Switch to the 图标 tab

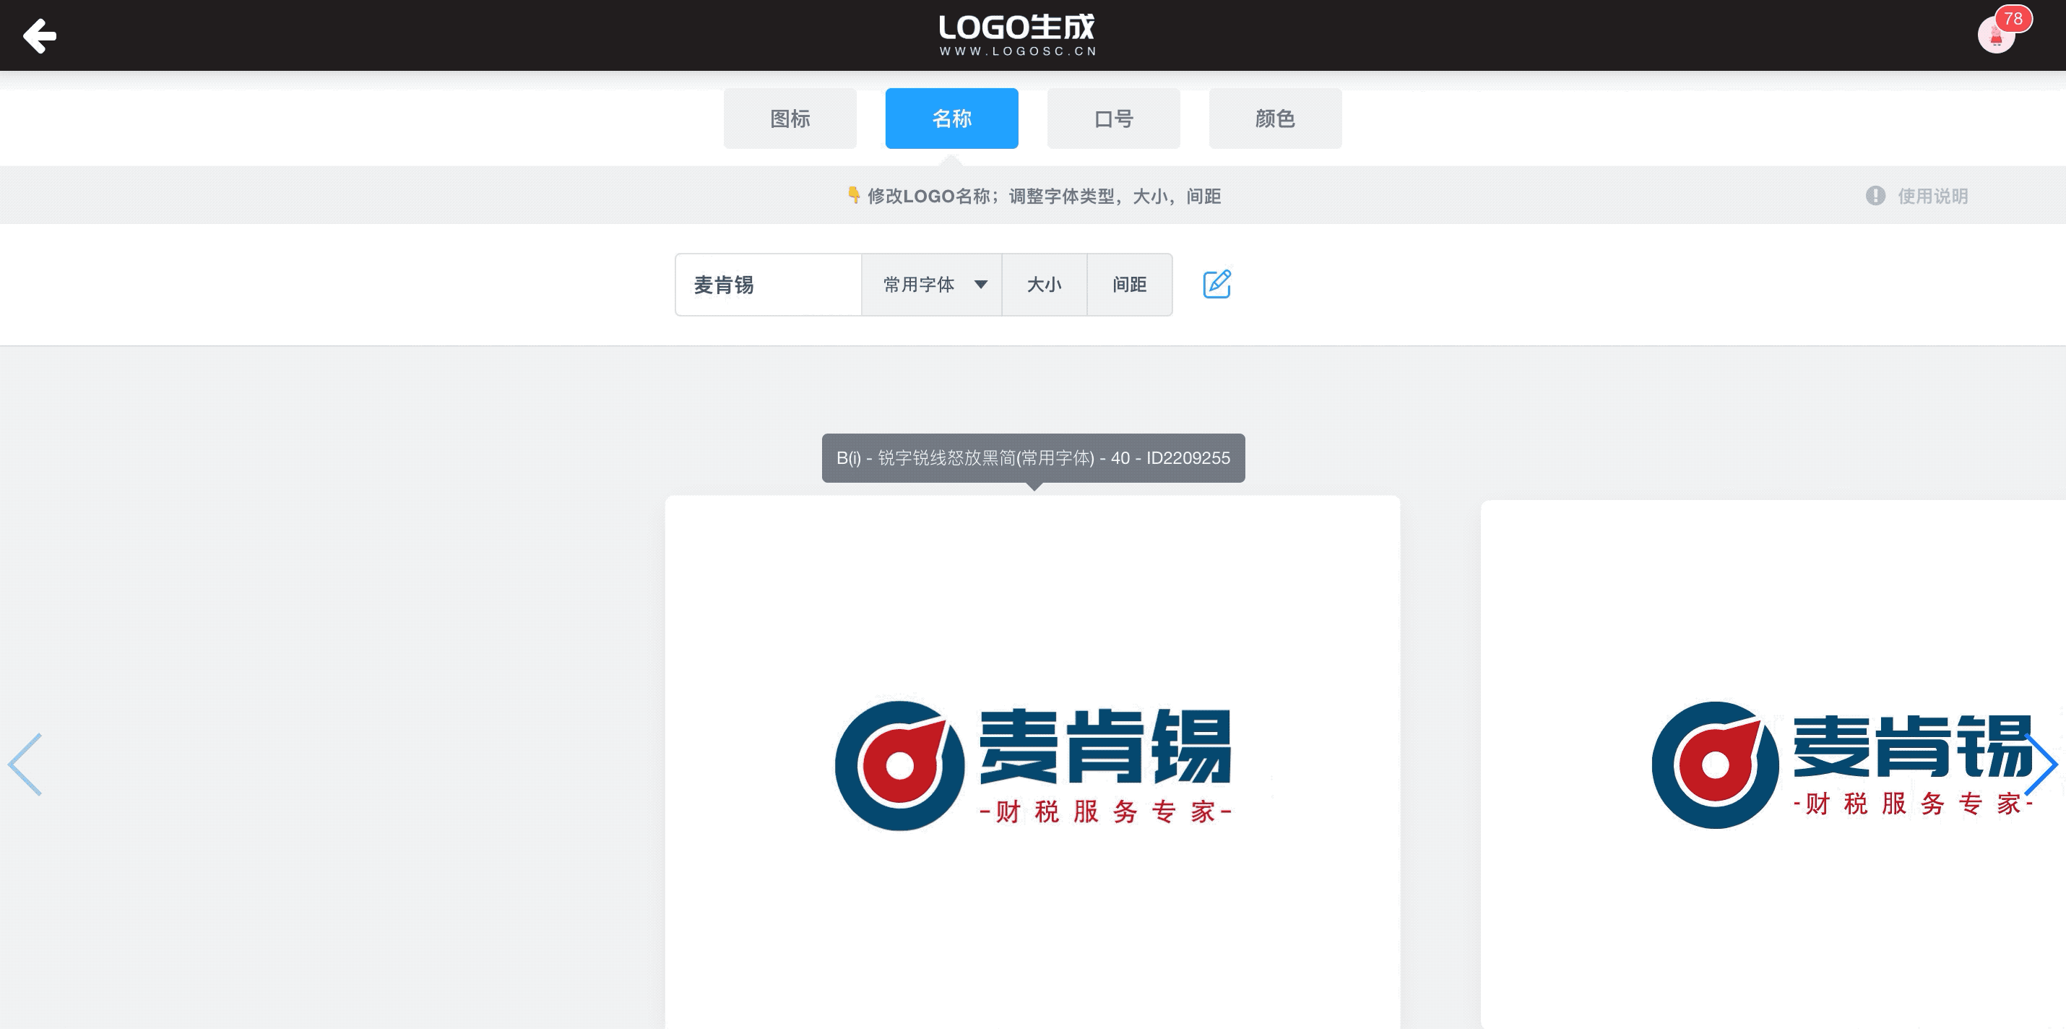[x=790, y=119]
